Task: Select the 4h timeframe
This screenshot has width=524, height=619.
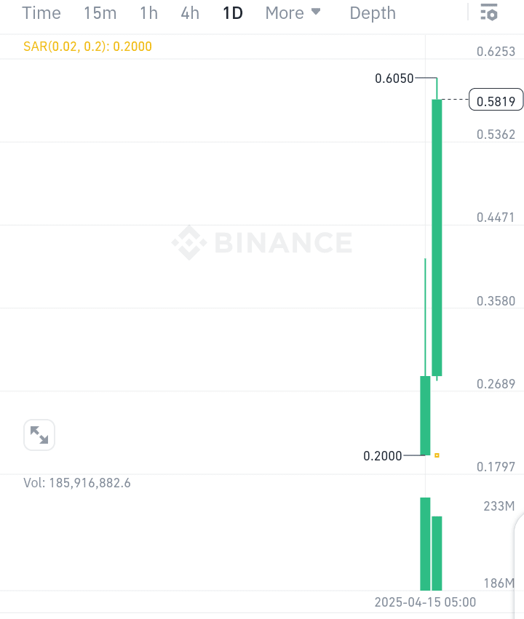Action: (x=190, y=13)
